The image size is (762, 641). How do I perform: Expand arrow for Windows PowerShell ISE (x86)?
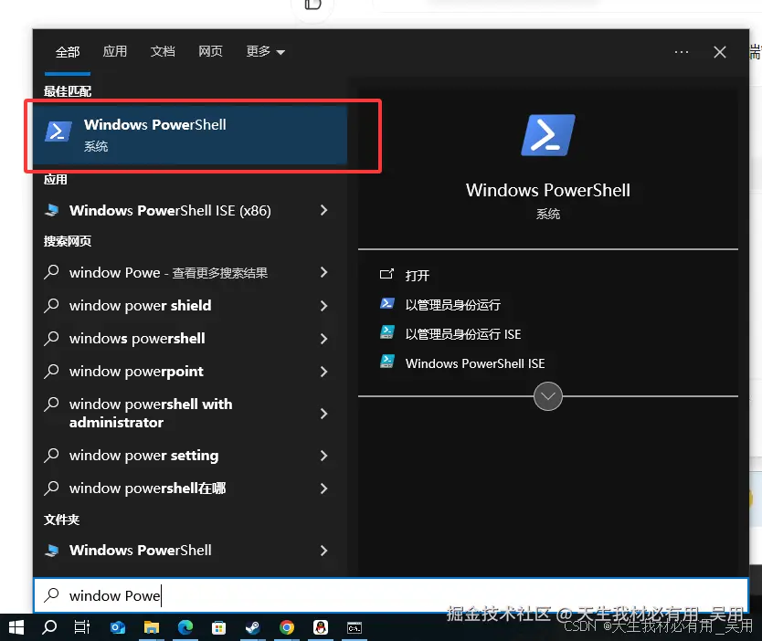323,210
